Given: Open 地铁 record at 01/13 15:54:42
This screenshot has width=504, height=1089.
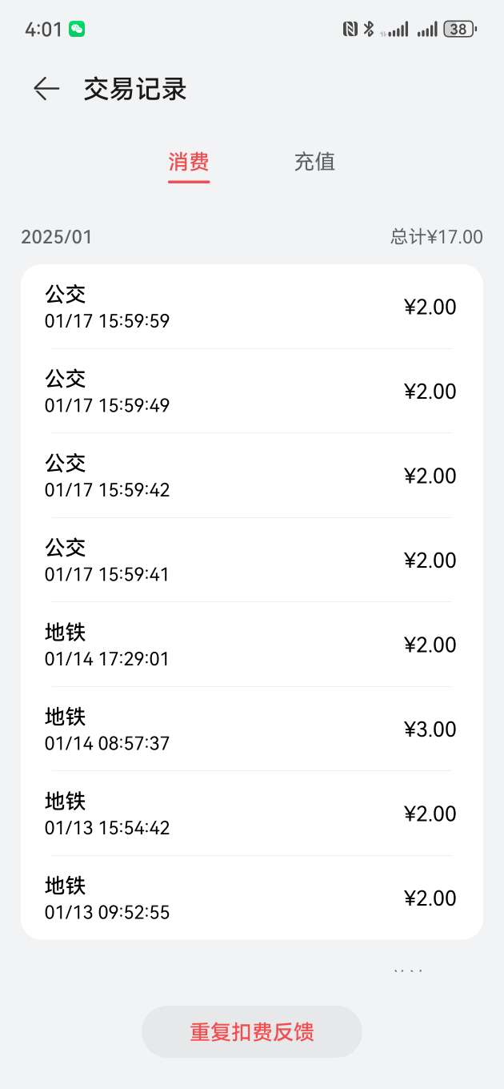Looking at the screenshot, I should 251,814.
